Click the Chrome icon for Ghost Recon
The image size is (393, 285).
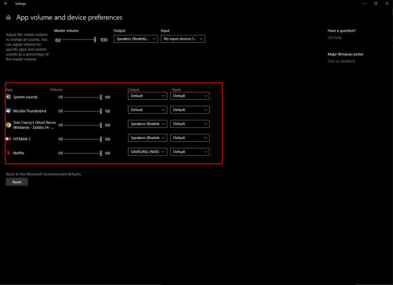pos(8,125)
